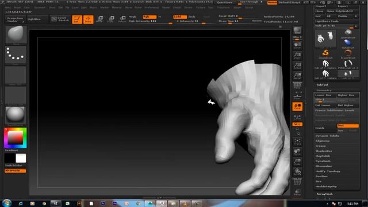
Task: Click the Actual size icon
Action: point(297,66)
